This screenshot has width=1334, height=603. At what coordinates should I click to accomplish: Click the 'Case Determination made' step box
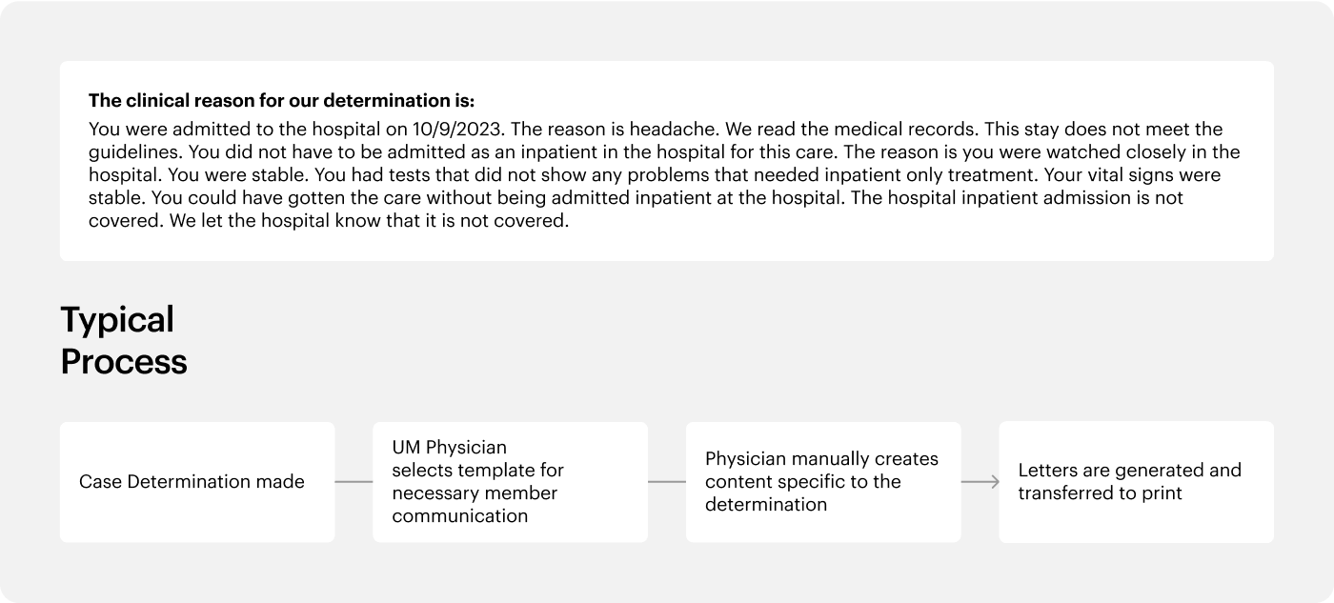197,482
